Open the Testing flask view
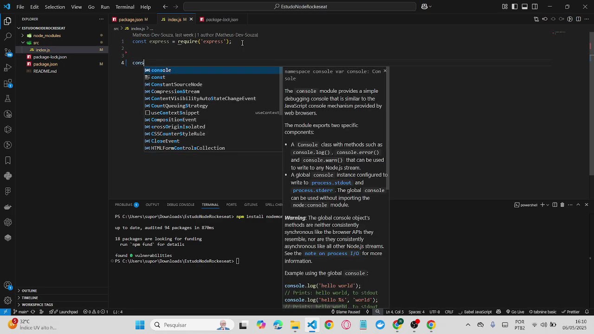594x334 pixels. pos(7,99)
